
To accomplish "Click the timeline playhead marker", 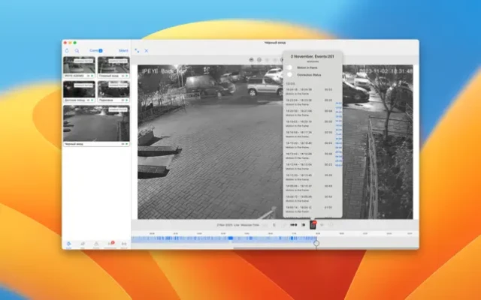I will 316,242.
